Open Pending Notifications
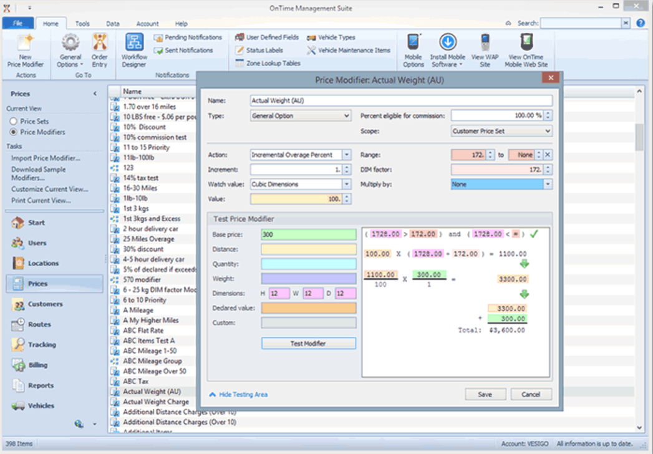Screen dimensions: 653x454 pos(188,37)
